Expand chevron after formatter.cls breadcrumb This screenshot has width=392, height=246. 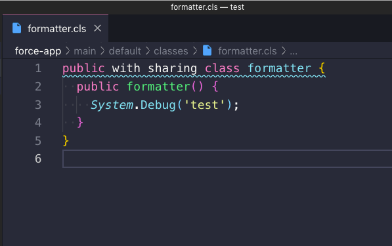283,51
